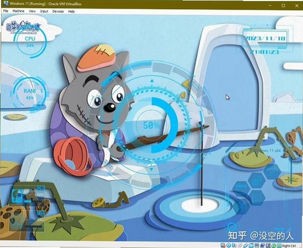Click the 50% circular ring gauge

[x=151, y=125]
